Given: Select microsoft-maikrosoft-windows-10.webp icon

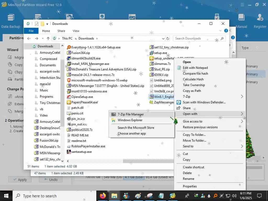Looking at the screenshot, I should point(69,80).
